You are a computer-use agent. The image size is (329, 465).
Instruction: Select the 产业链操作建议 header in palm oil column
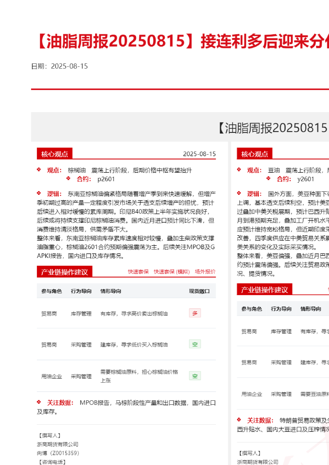(x=65, y=272)
